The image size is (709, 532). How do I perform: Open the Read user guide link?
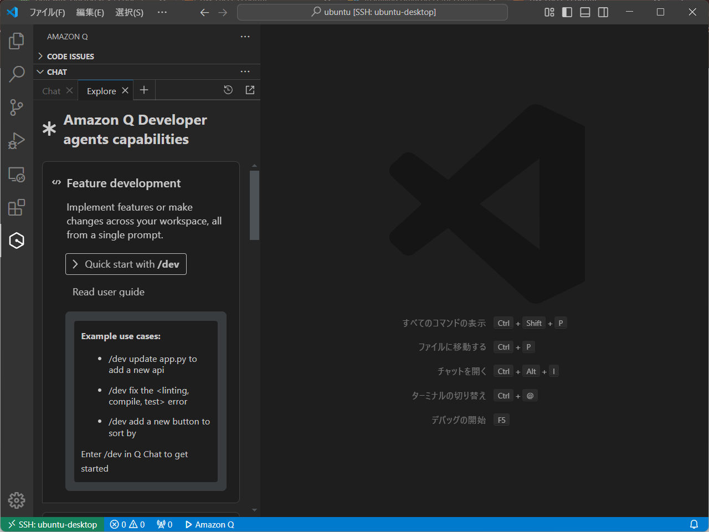[x=109, y=291]
